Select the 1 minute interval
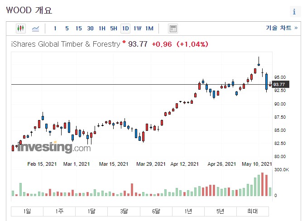The height and width of the screenshot is (221, 302). [55, 29]
